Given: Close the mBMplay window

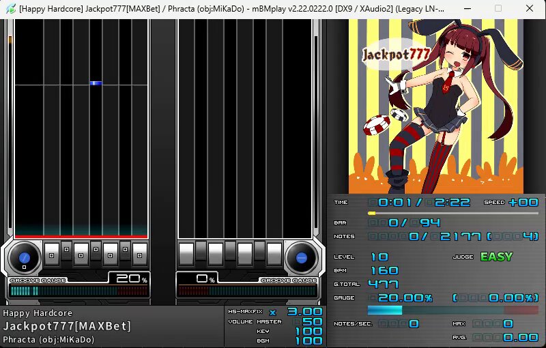Looking at the screenshot, I should (x=530, y=8).
